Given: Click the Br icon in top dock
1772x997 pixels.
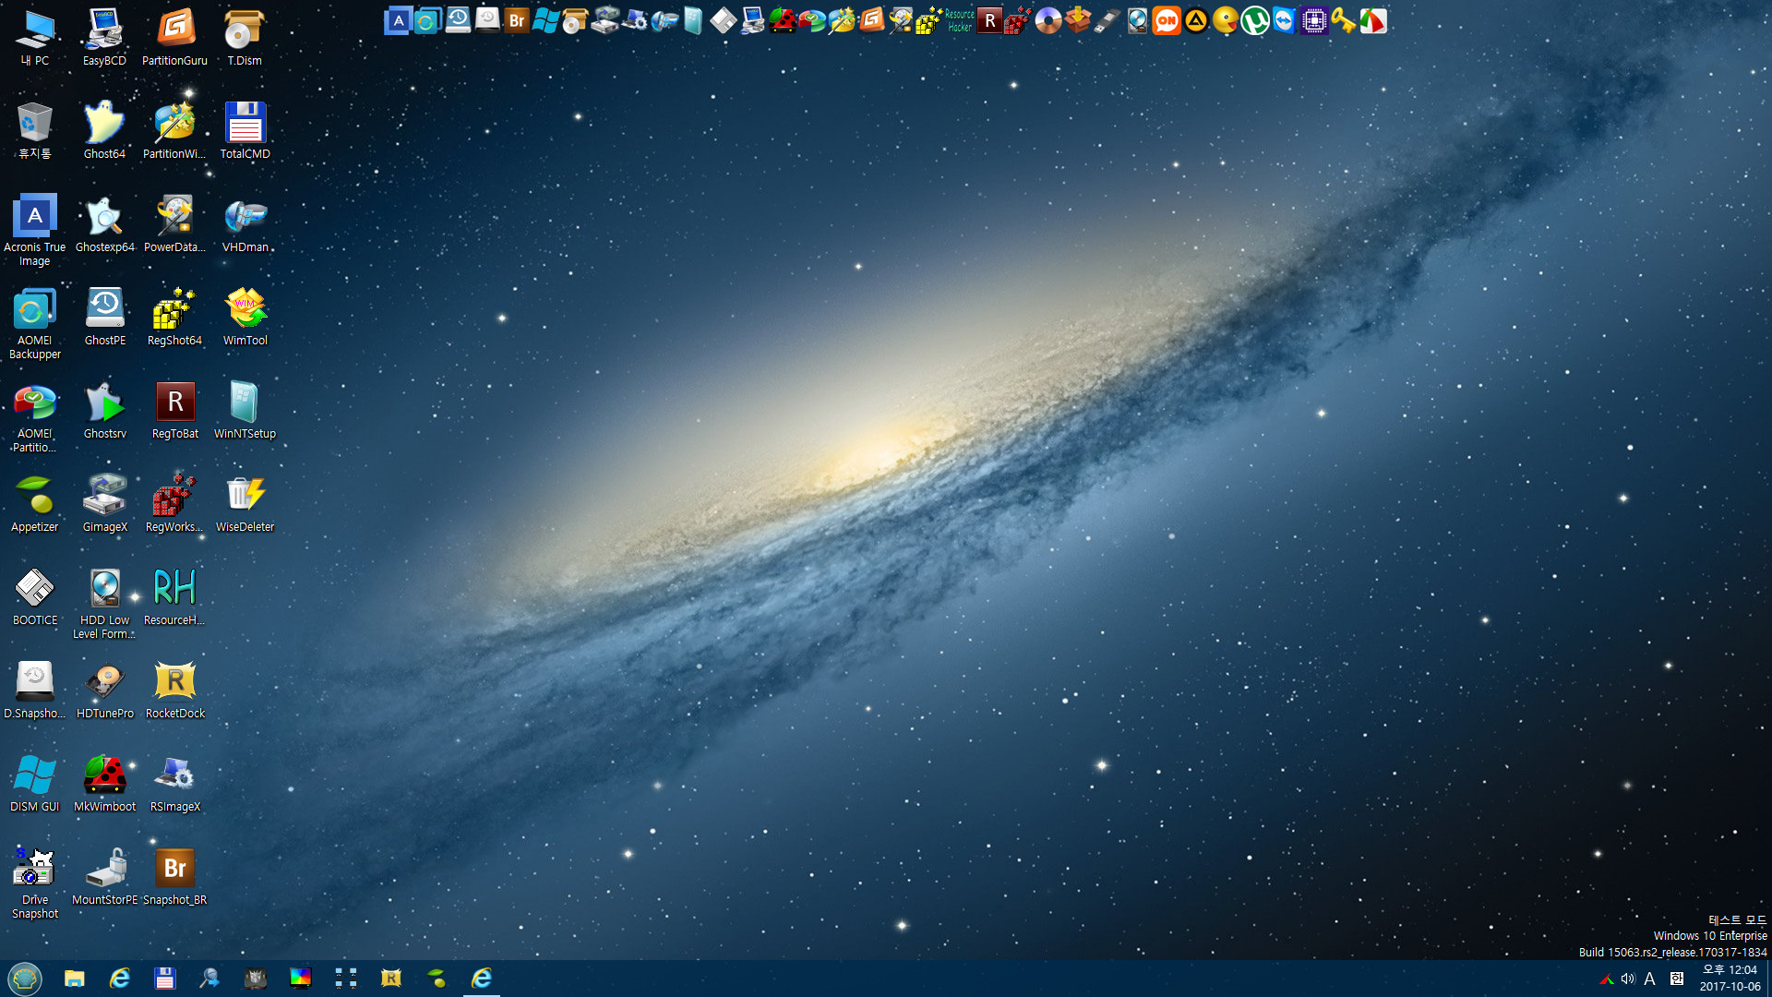Looking at the screenshot, I should pos(516,20).
